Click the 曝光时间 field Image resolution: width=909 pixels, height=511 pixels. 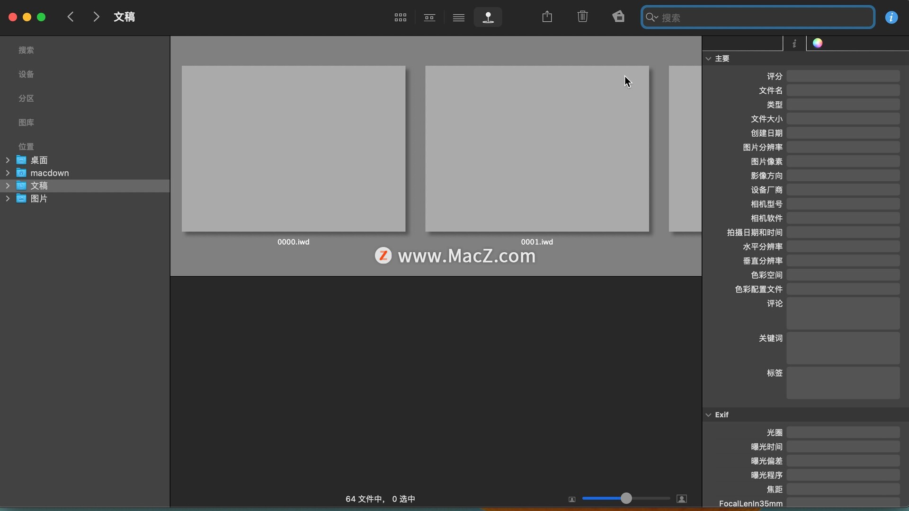click(843, 447)
